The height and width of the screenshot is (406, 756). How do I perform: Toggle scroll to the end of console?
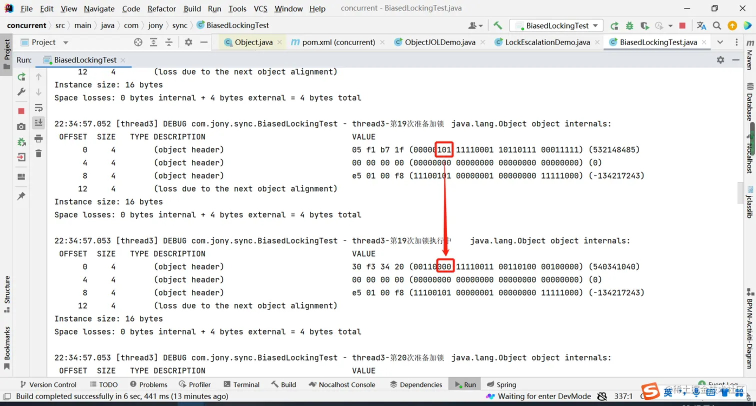(x=38, y=122)
